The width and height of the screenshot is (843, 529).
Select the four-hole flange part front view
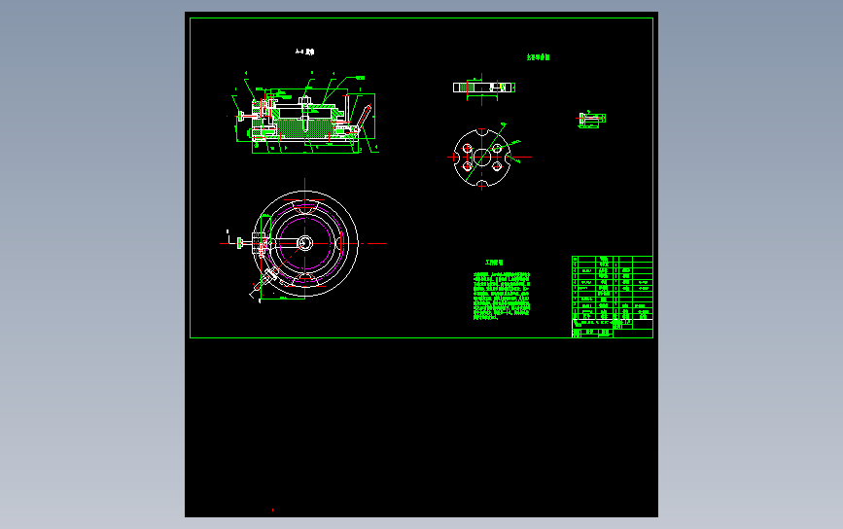(x=482, y=157)
